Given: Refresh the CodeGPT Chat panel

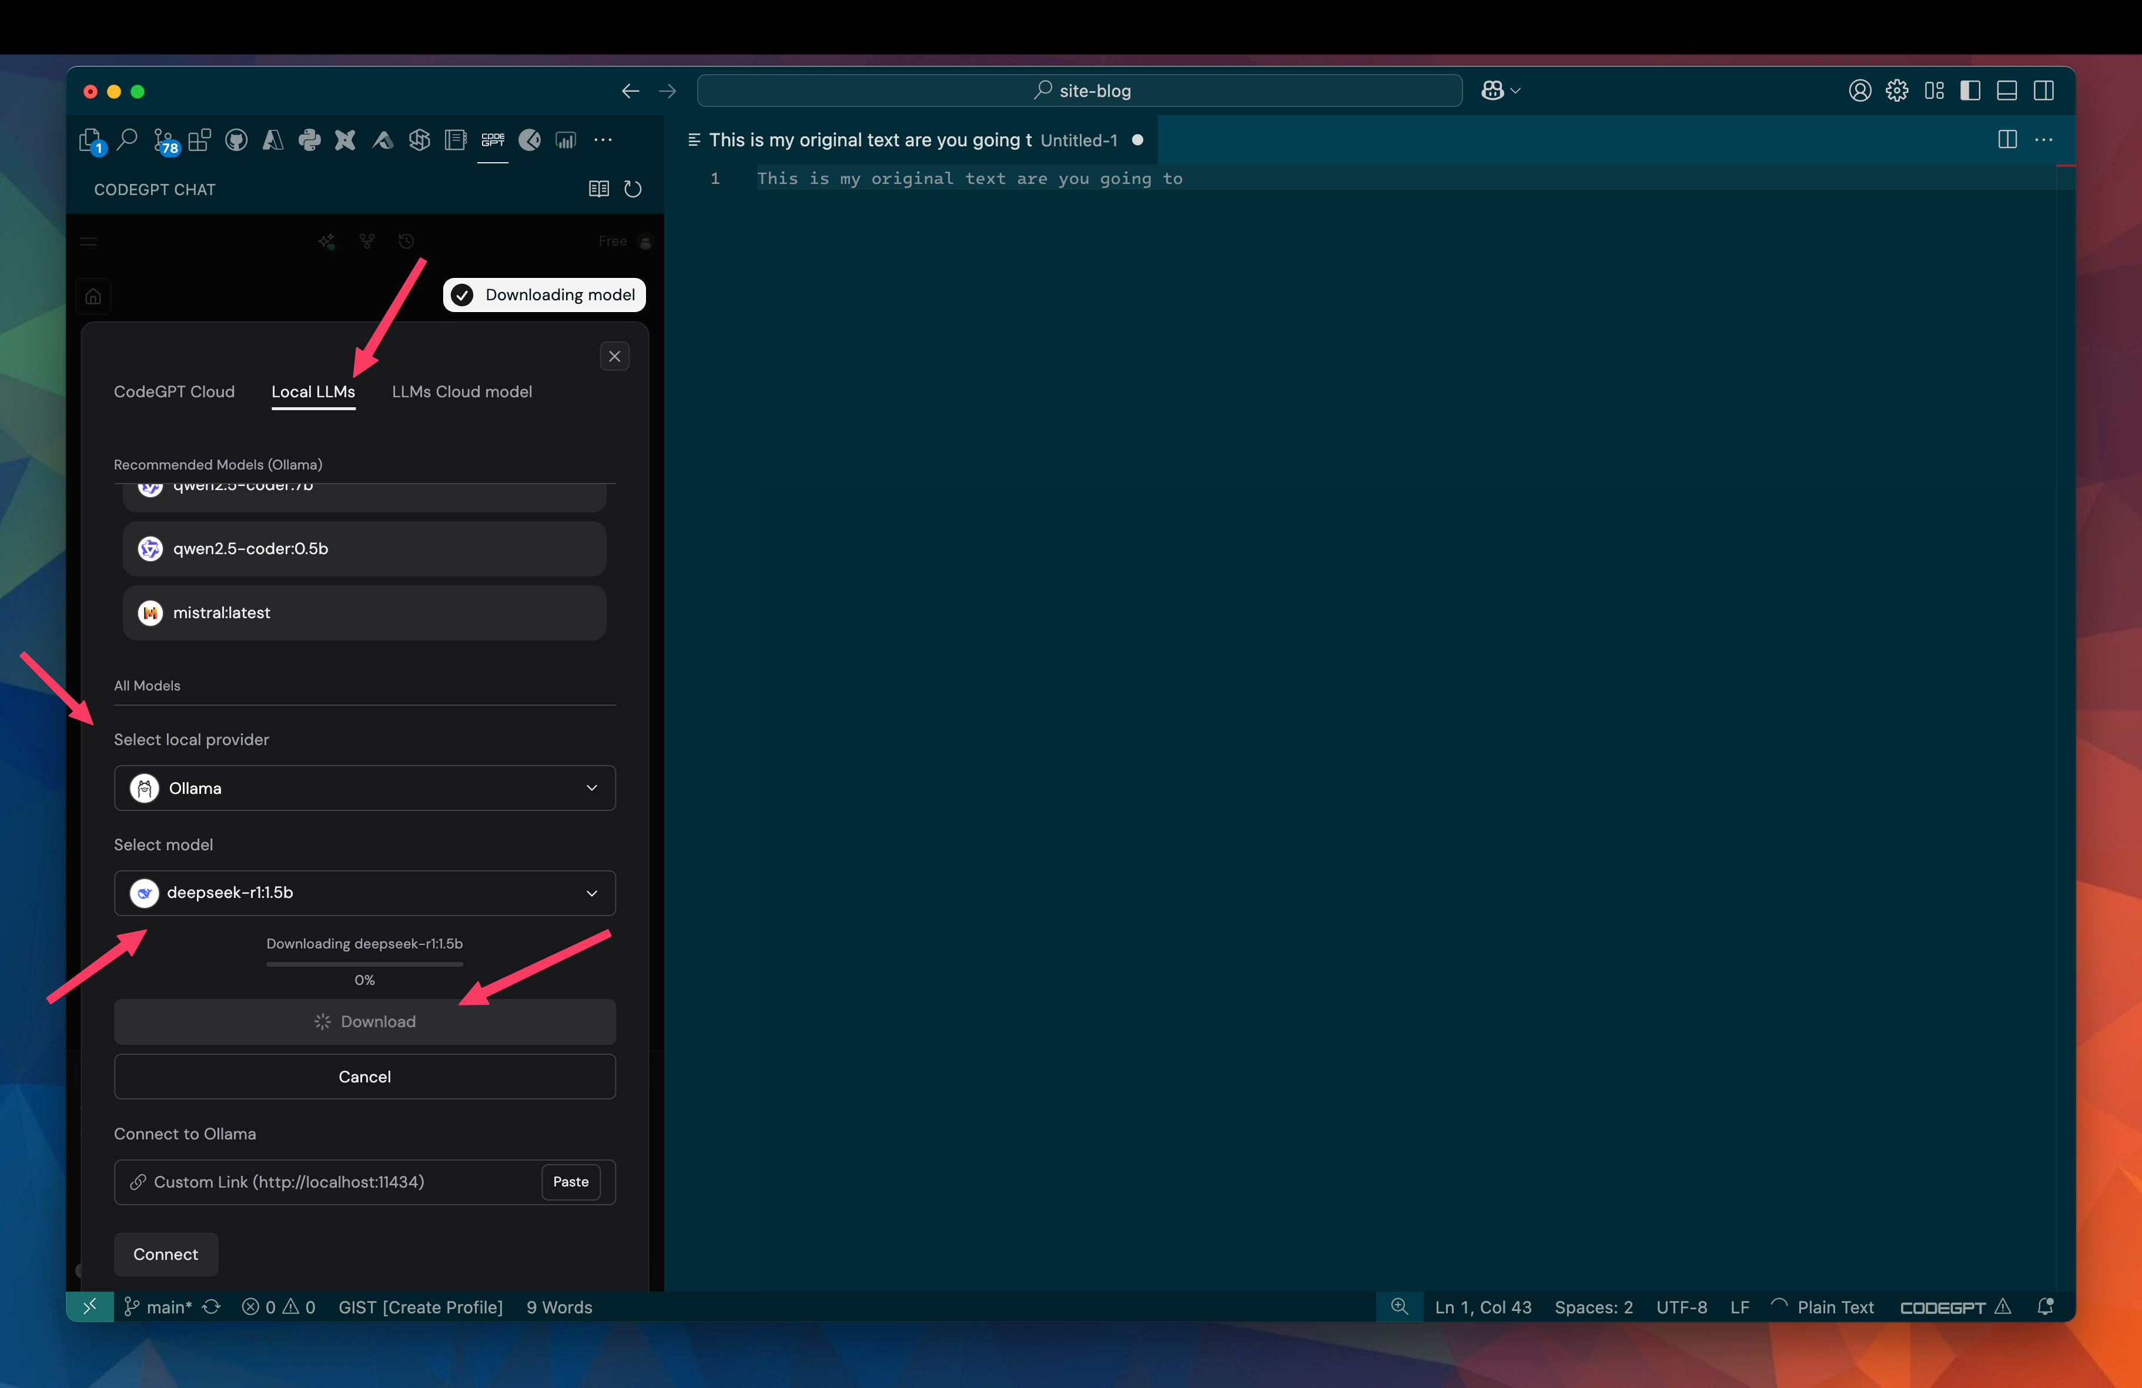Looking at the screenshot, I should 632,190.
